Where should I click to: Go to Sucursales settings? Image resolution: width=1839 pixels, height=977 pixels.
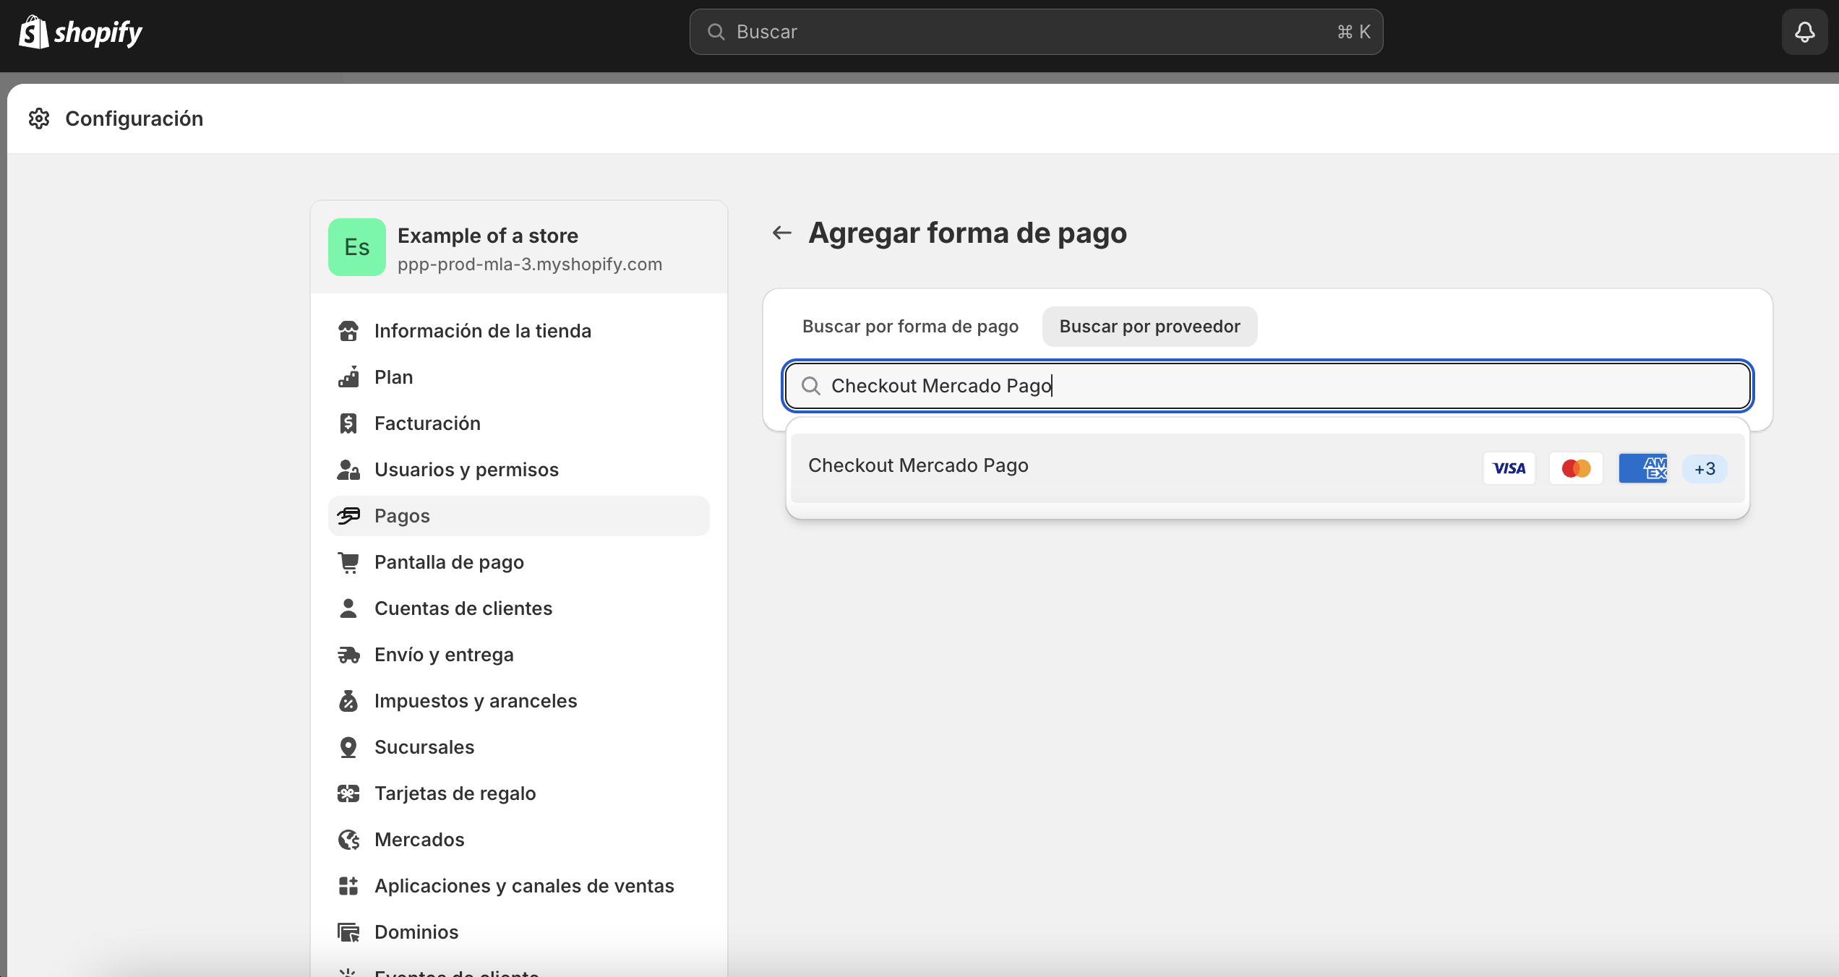click(519, 747)
